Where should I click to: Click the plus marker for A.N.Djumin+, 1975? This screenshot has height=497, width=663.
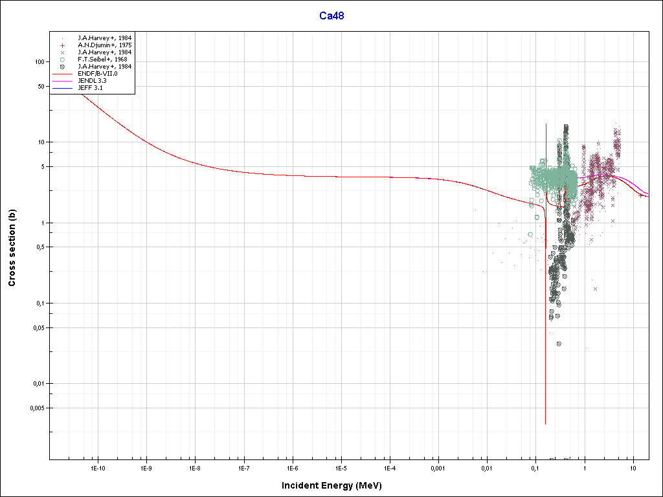62,45
